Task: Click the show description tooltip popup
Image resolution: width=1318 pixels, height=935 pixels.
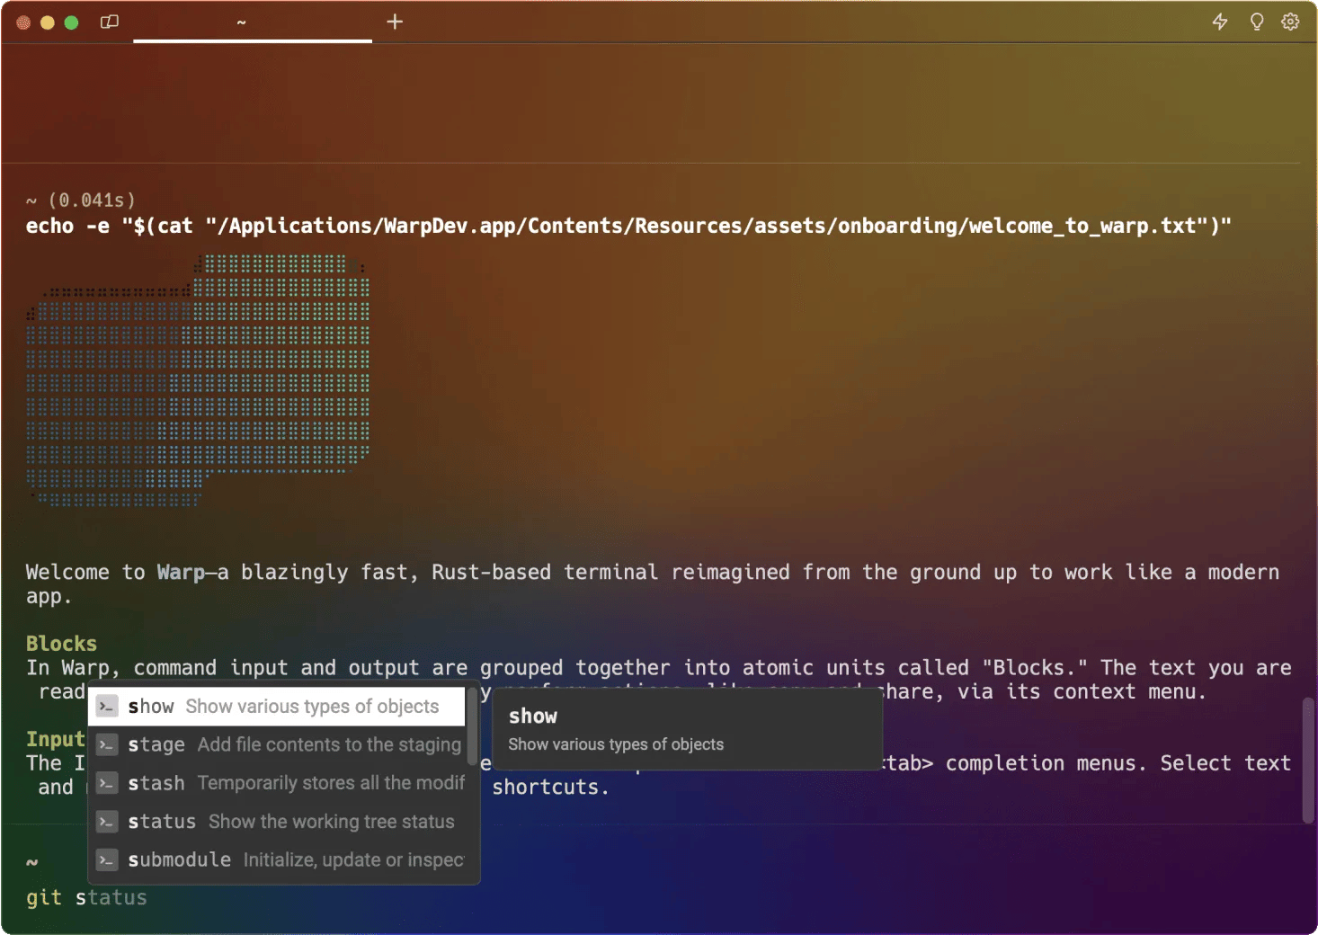Action: pos(686,729)
